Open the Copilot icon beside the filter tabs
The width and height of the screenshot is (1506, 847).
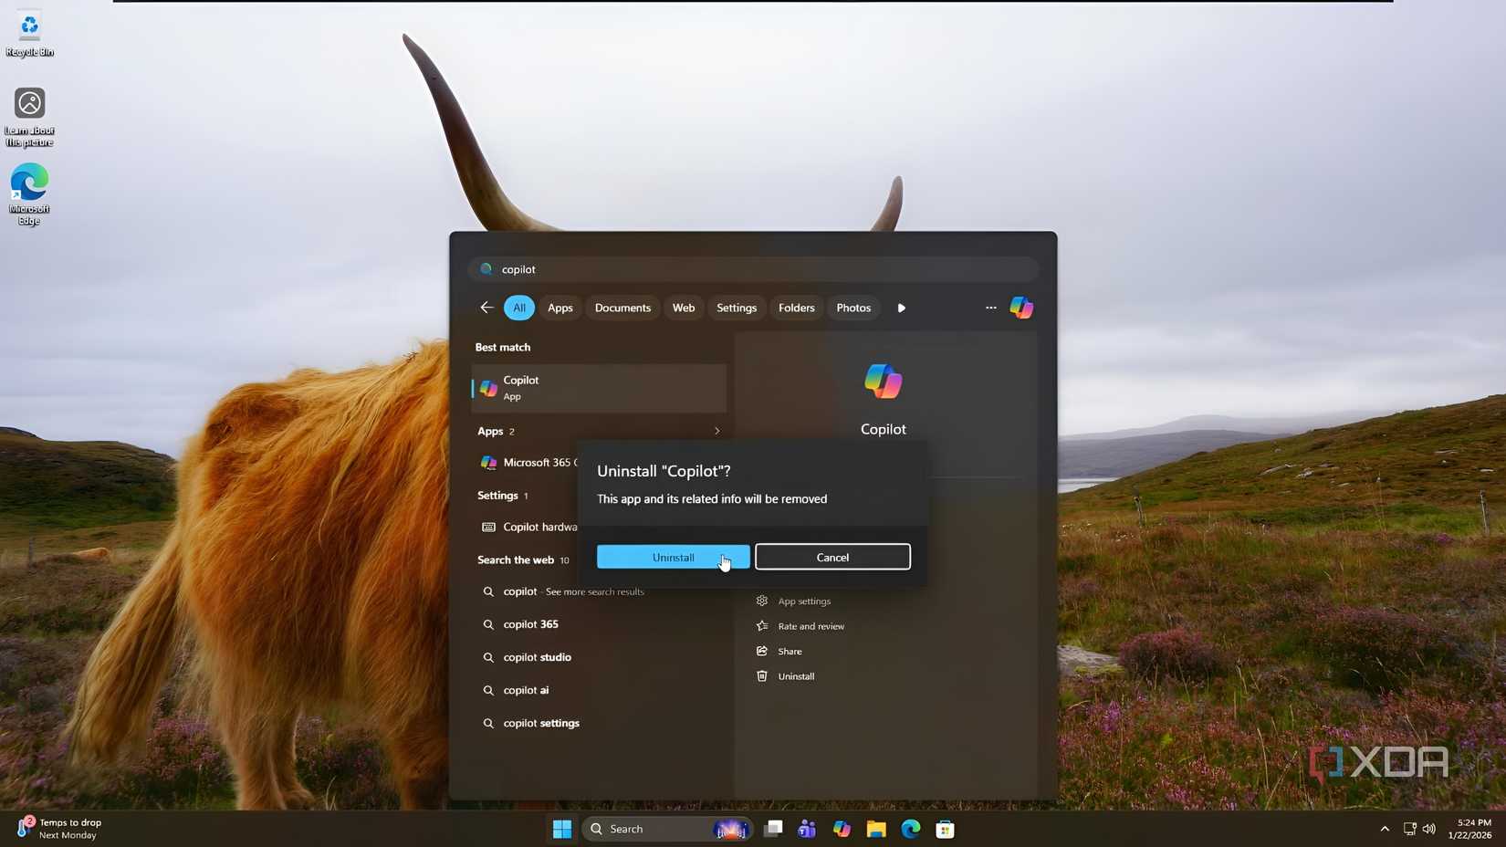1021,308
